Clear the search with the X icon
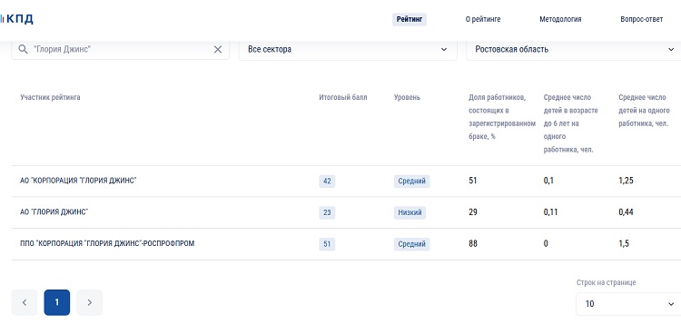This screenshot has height=334, width=681. click(218, 50)
